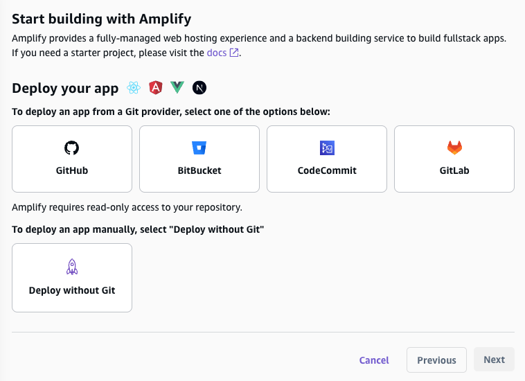This screenshot has height=381, width=525.
Task: Click the BitBucket bucket logo
Action: (x=199, y=148)
